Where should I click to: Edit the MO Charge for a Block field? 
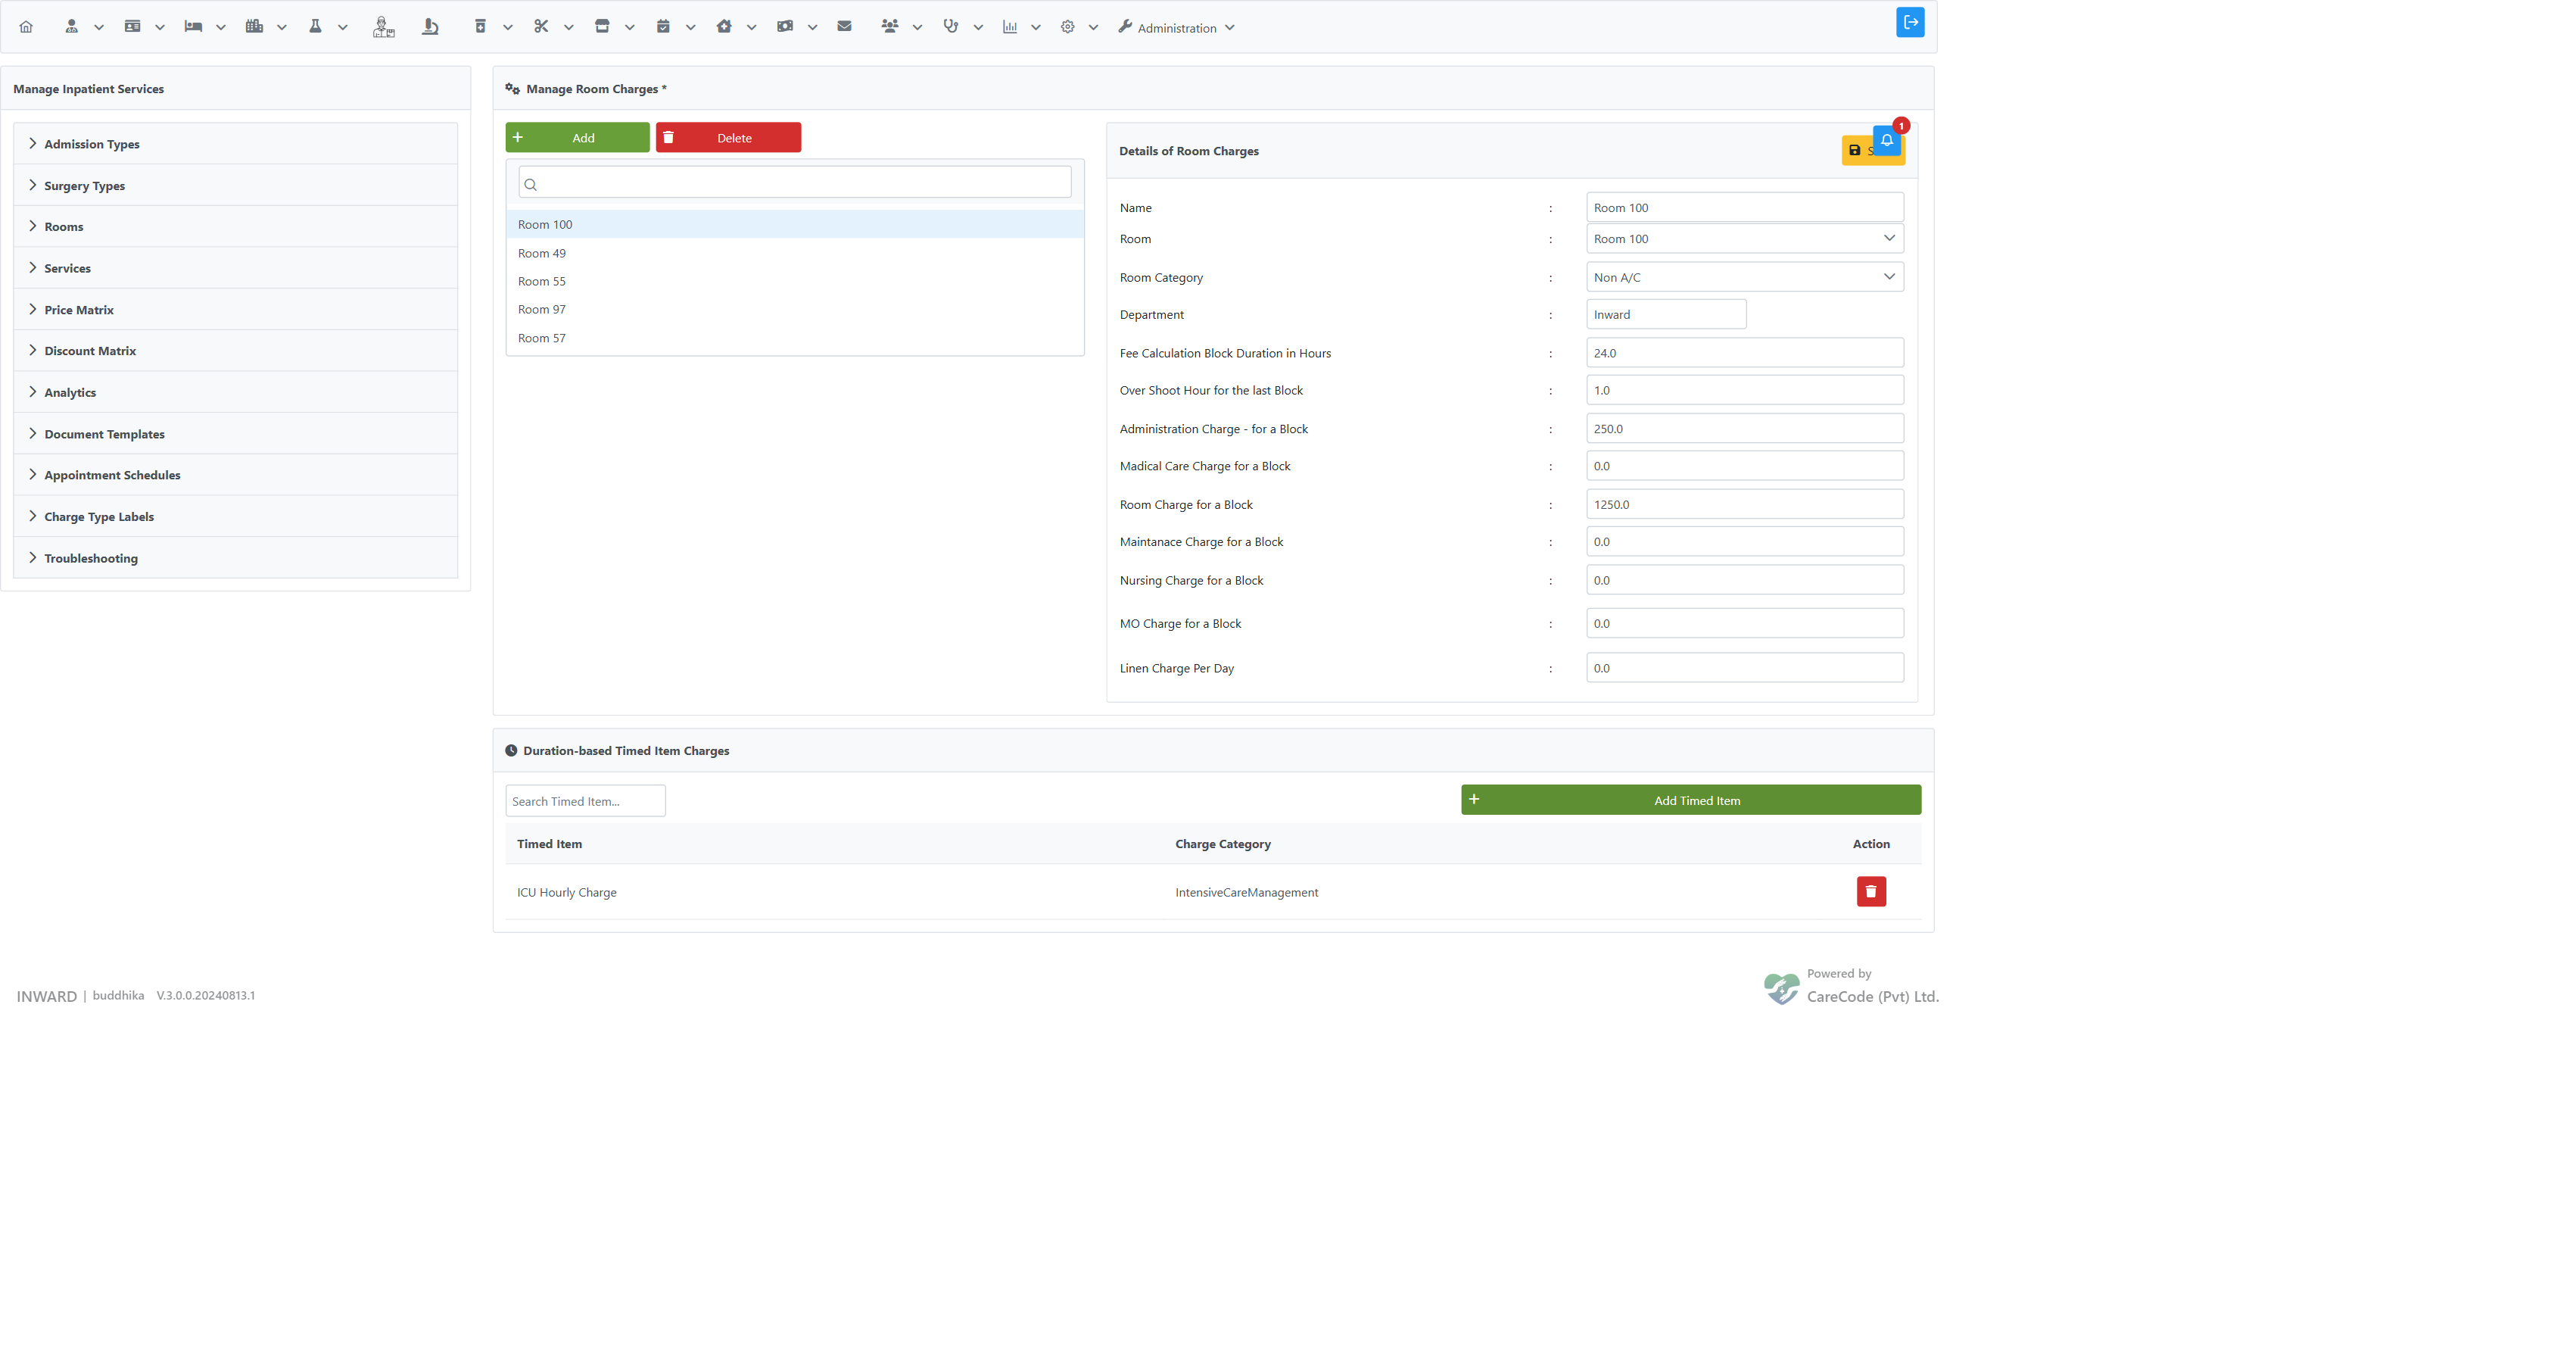[x=1744, y=623]
